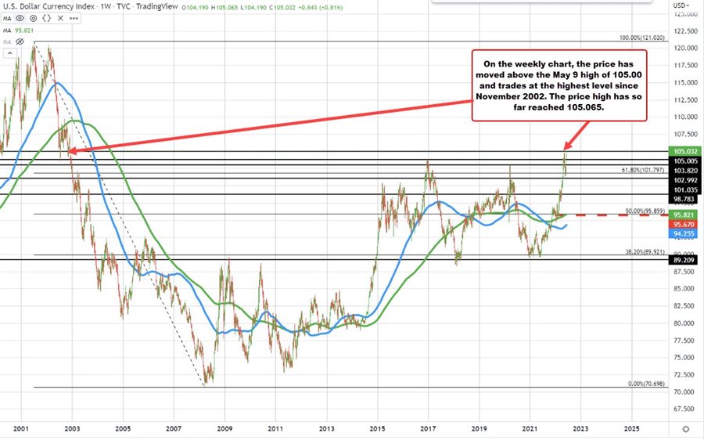Click the 2025 label on the time axis
The width and height of the screenshot is (704, 440).
click(632, 429)
